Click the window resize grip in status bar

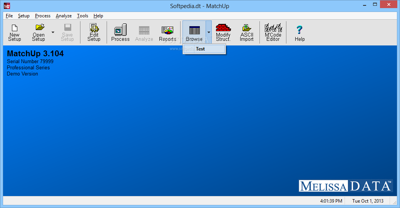point(395,202)
